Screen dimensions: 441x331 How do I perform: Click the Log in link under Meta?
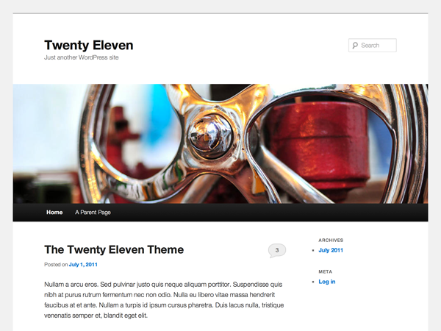click(x=327, y=282)
